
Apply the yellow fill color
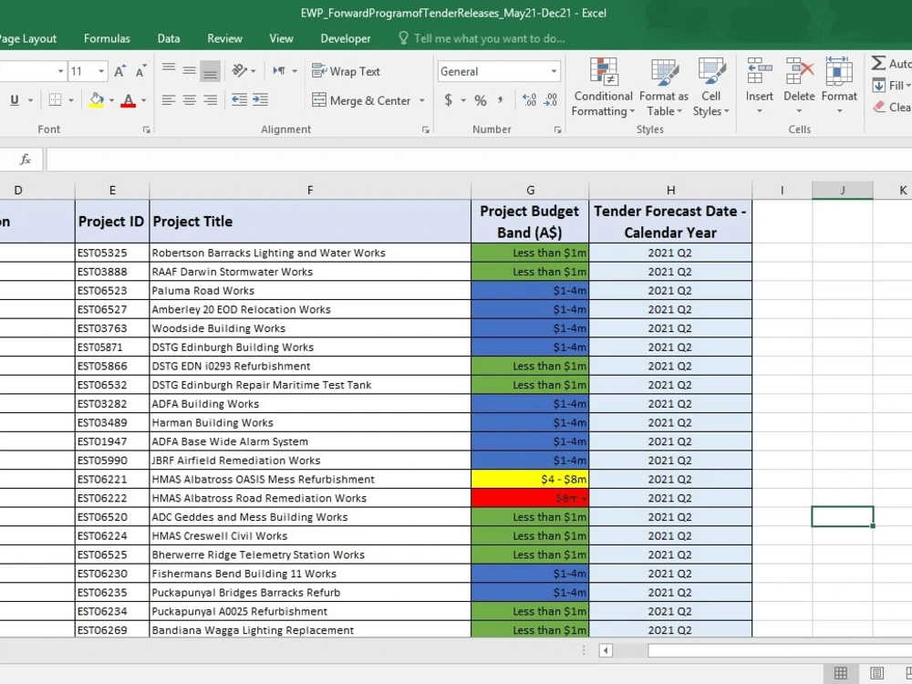97,100
